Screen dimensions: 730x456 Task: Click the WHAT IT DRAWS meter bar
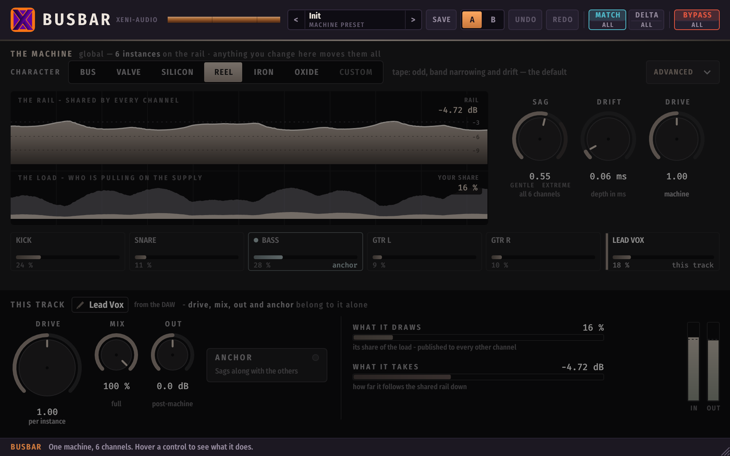click(x=478, y=338)
